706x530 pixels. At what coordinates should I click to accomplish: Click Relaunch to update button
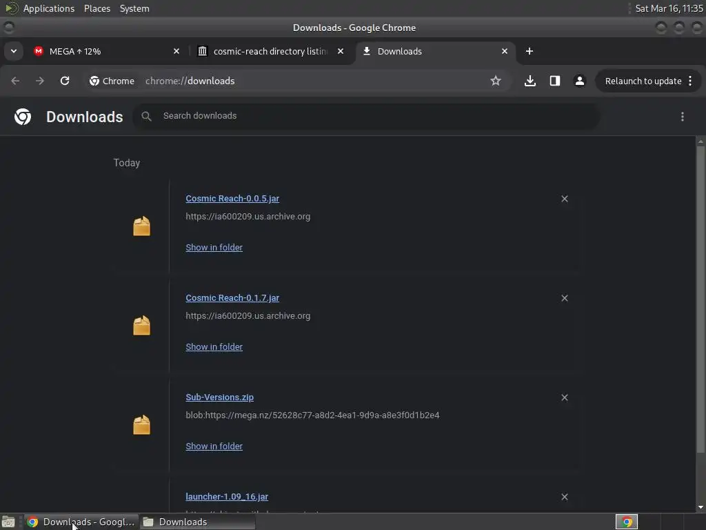point(643,81)
